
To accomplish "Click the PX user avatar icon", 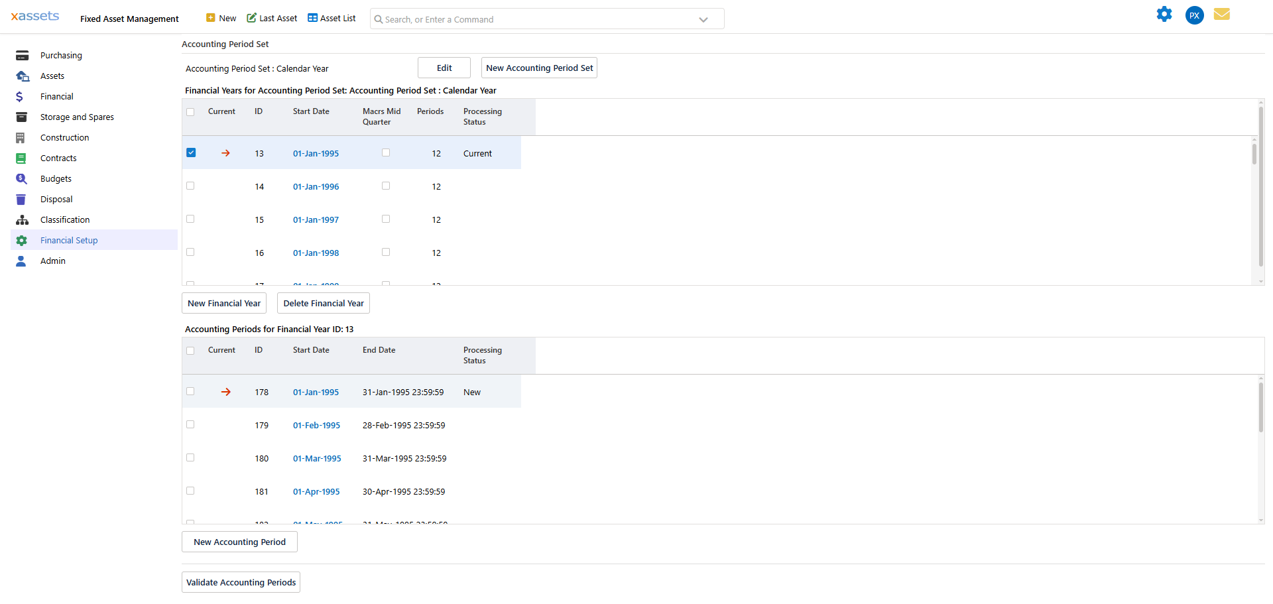I will (1194, 15).
